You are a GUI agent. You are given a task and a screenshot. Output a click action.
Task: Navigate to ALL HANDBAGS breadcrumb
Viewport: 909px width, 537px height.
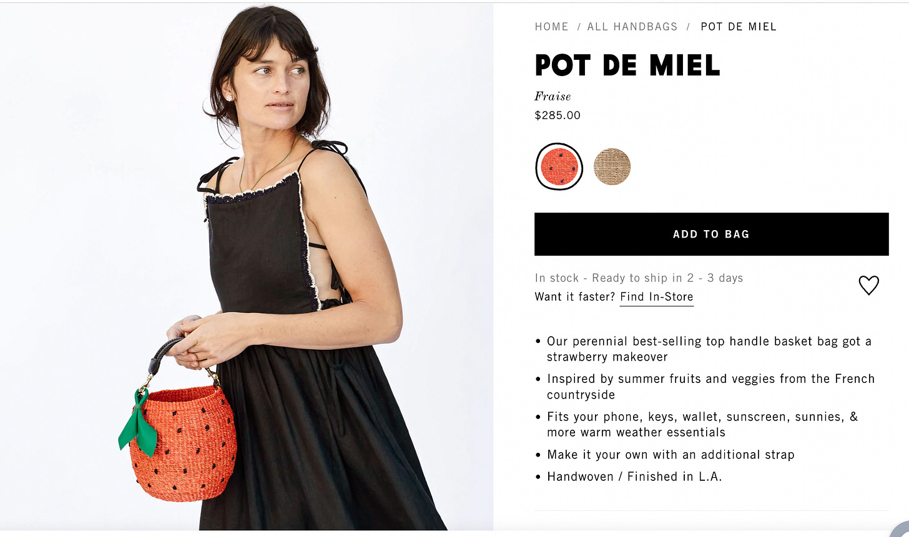[x=632, y=27]
